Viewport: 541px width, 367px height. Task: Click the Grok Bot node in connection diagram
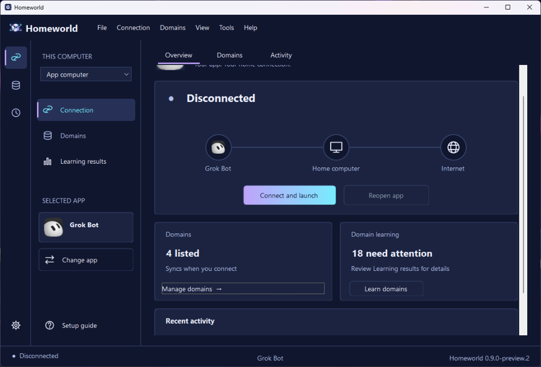(x=218, y=147)
